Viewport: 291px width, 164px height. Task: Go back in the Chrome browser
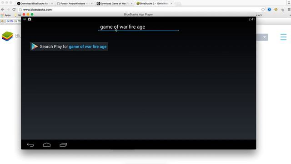[3, 10]
